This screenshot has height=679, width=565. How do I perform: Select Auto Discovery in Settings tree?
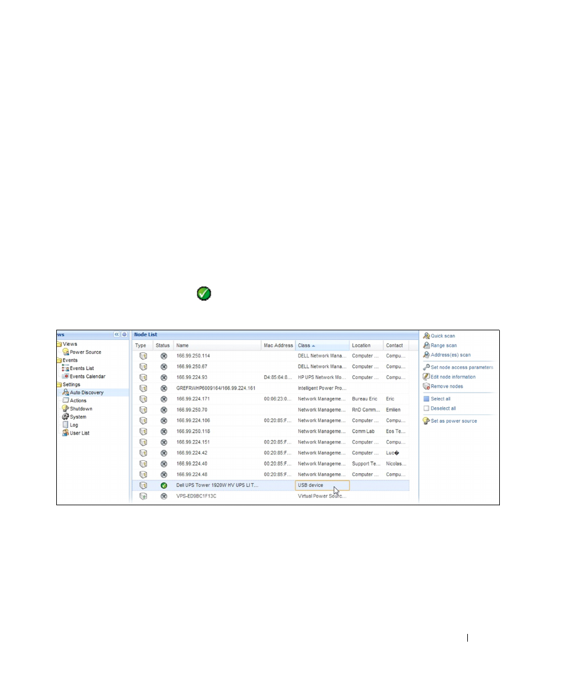click(86, 393)
